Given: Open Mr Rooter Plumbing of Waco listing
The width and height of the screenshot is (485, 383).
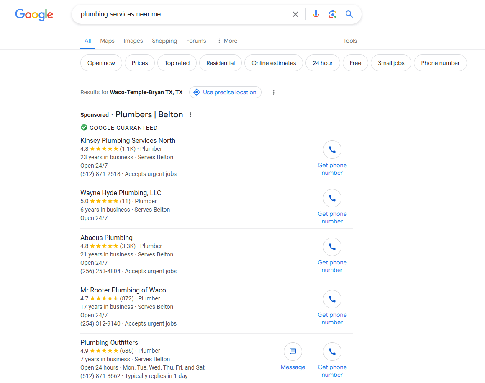Looking at the screenshot, I should tap(123, 290).
